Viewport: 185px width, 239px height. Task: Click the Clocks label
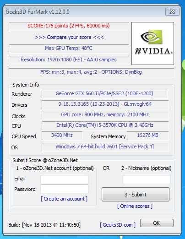click(18, 116)
